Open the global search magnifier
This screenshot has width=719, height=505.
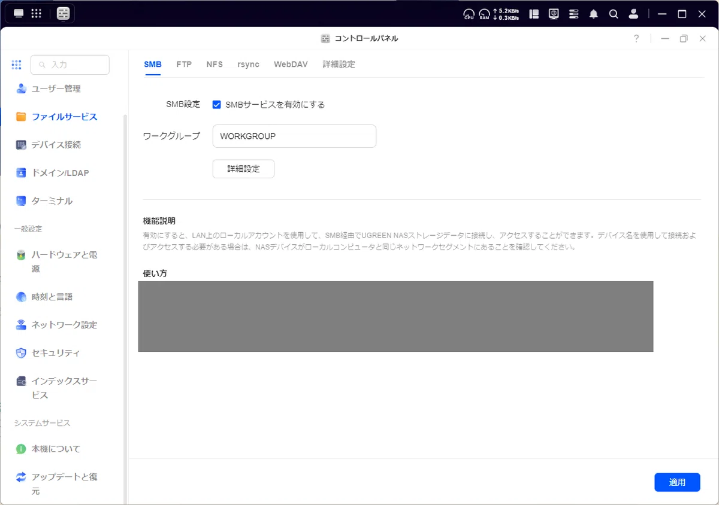[x=614, y=14]
